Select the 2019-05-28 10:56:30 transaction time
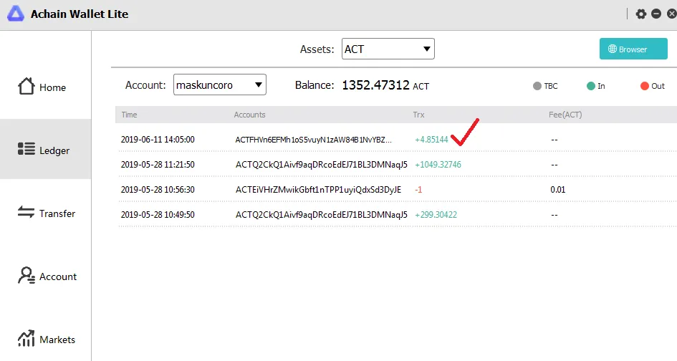Screen dimensions: 677x361 [x=158, y=190]
